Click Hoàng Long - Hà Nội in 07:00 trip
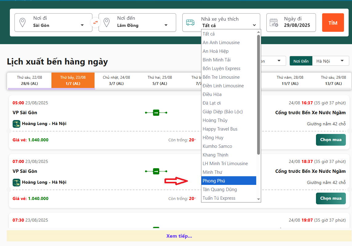The width and height of the screenshot is (352, 246). (x=44, y=182)
